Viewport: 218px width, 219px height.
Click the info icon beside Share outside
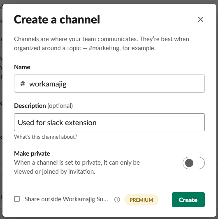coord(117,199)
